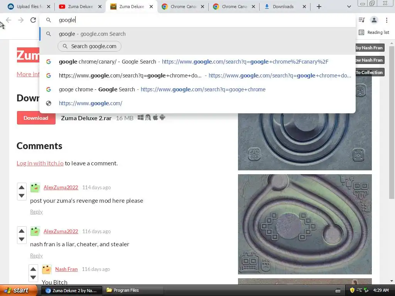Open the Chrome three-dot menu
The height and width of the screenshot is (296, 395).
point(387,20)
